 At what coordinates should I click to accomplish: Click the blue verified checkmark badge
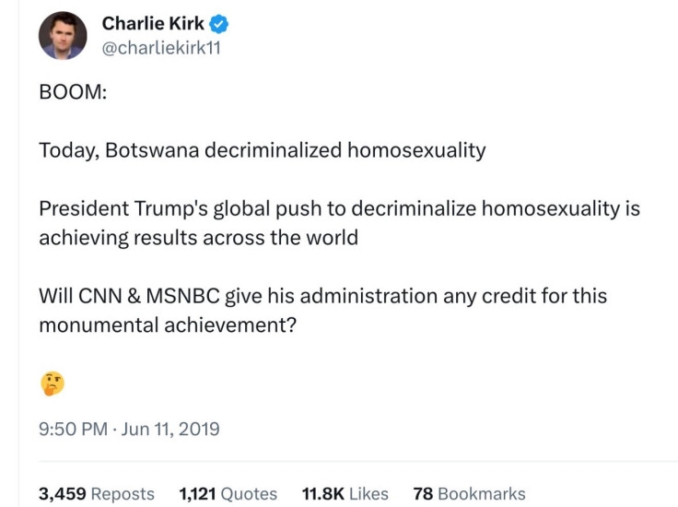219,24
